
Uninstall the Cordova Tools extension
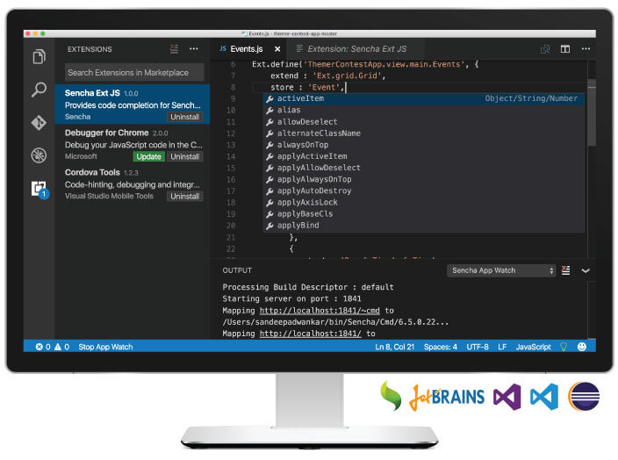tap(185, 197)
